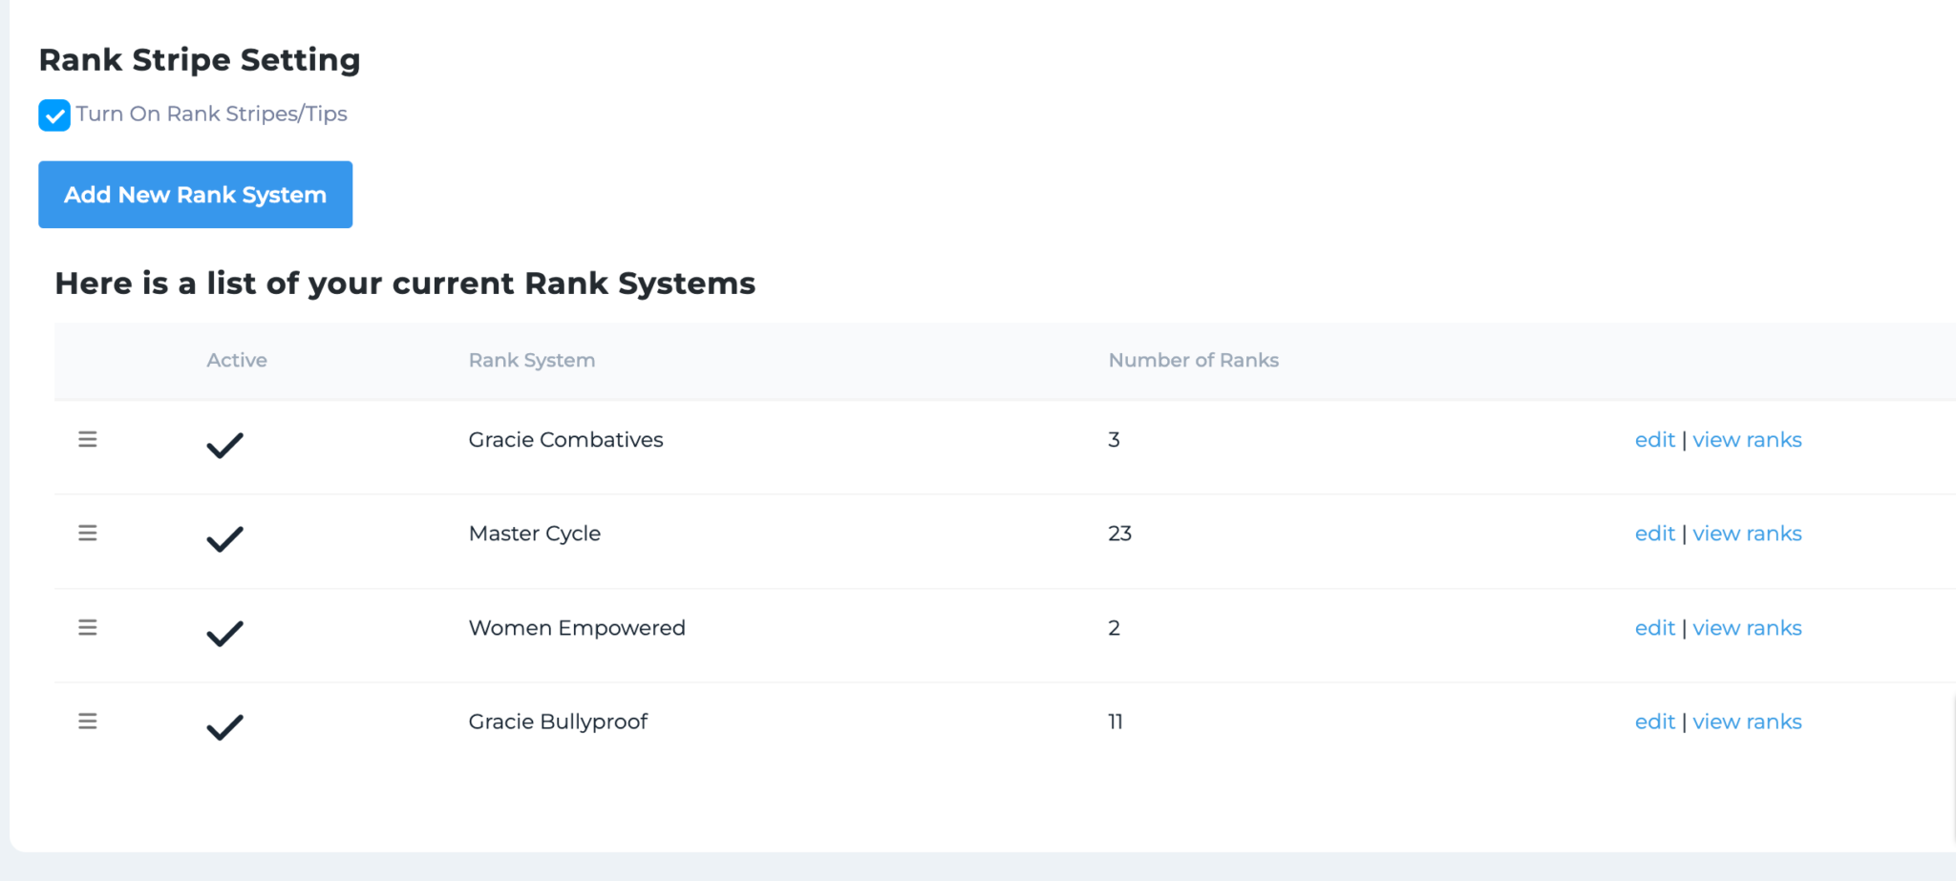The image size is (1956, 881).
Task: View ranks for Master Cycle
Action: [1747, 534]
